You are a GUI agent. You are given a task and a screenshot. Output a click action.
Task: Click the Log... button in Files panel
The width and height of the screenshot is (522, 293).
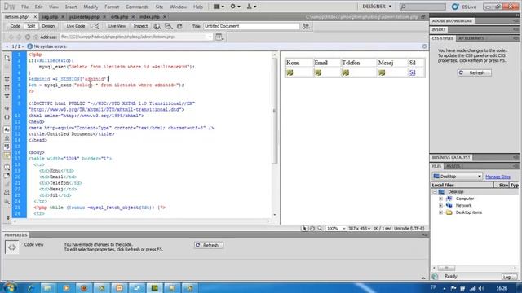pos(509,277)
